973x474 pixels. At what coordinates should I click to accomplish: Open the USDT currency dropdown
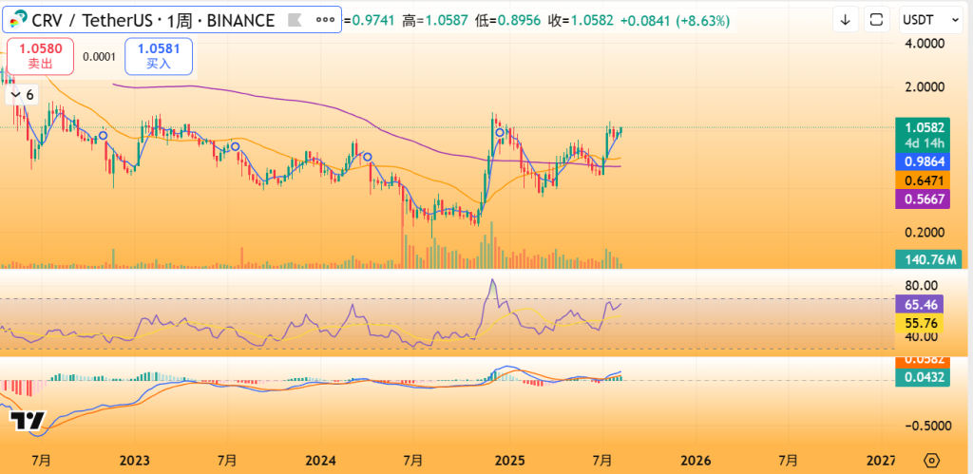(x=931, y=20)
